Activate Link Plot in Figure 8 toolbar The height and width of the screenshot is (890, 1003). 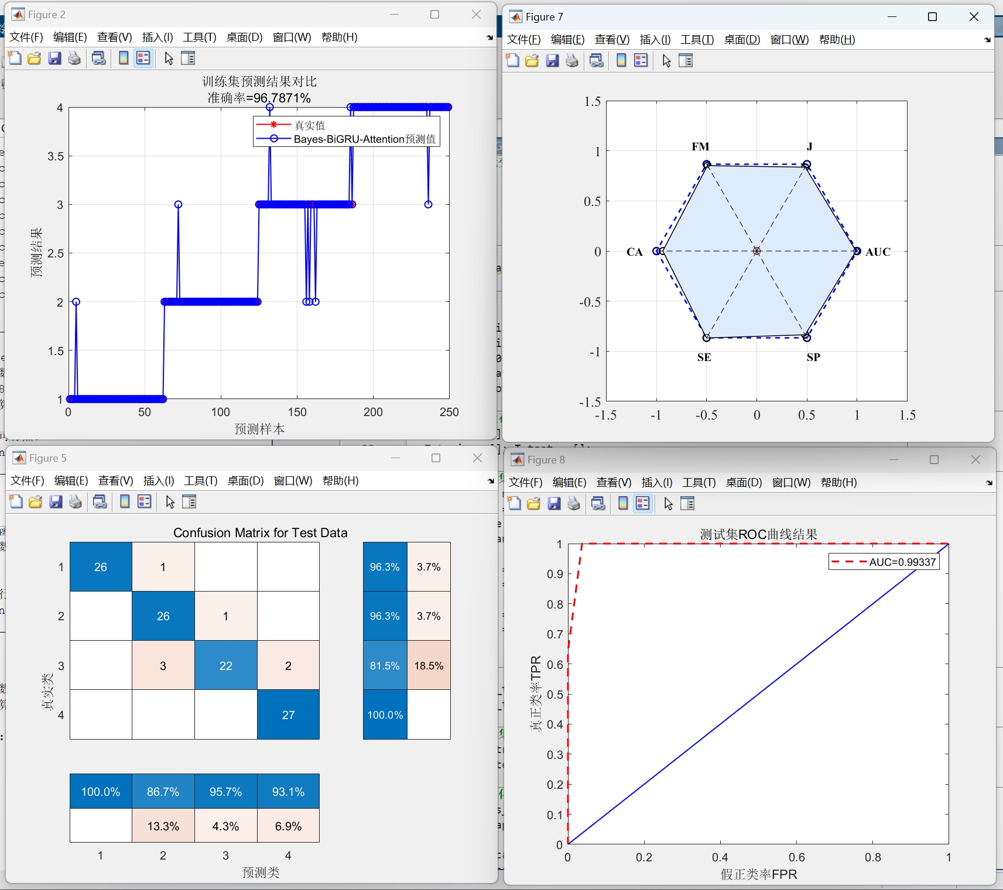pyautogui.click(x=598, y=503)
